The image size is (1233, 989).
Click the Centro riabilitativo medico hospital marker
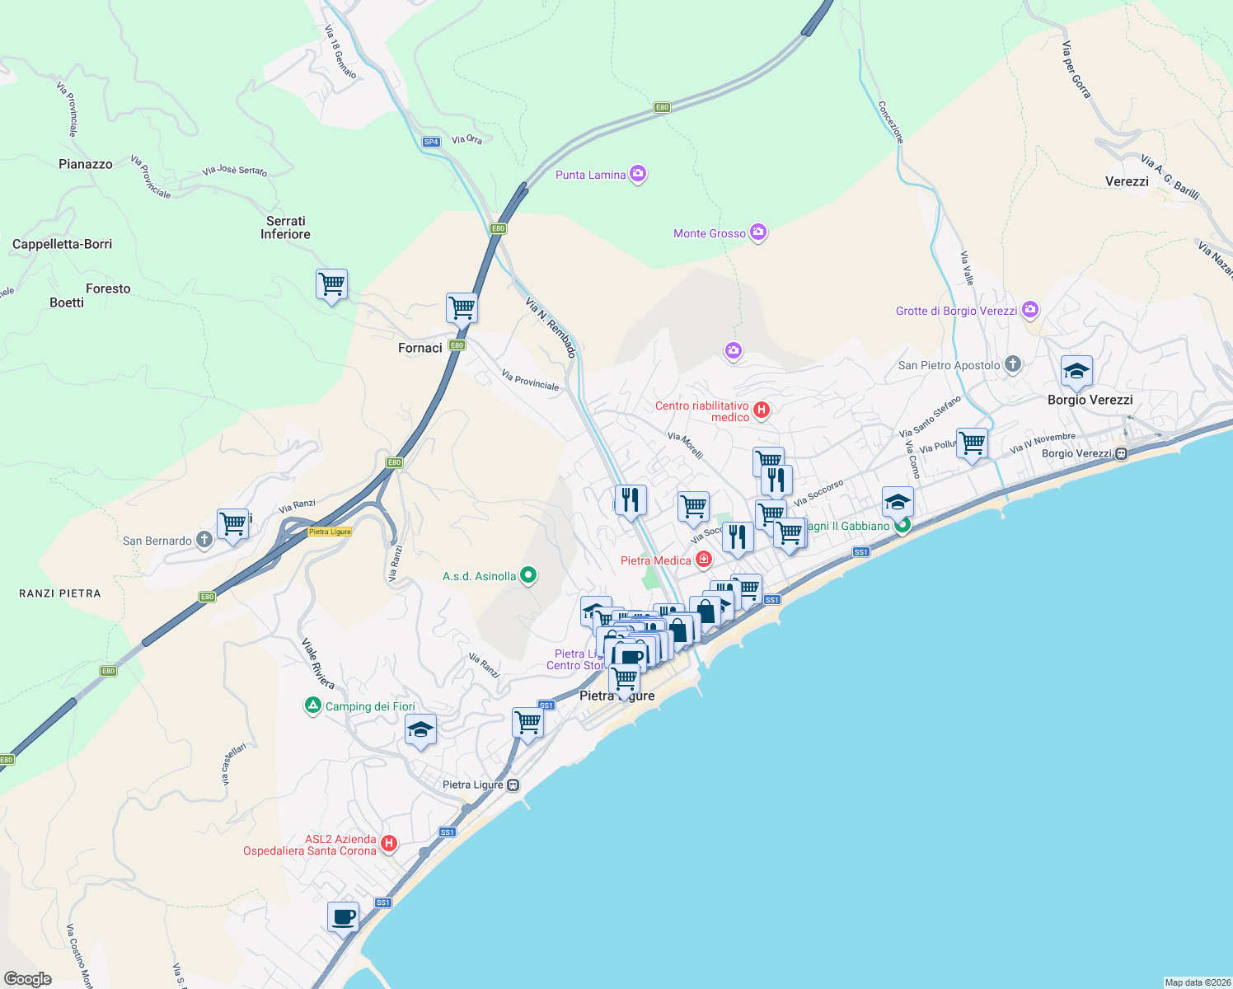762,408
